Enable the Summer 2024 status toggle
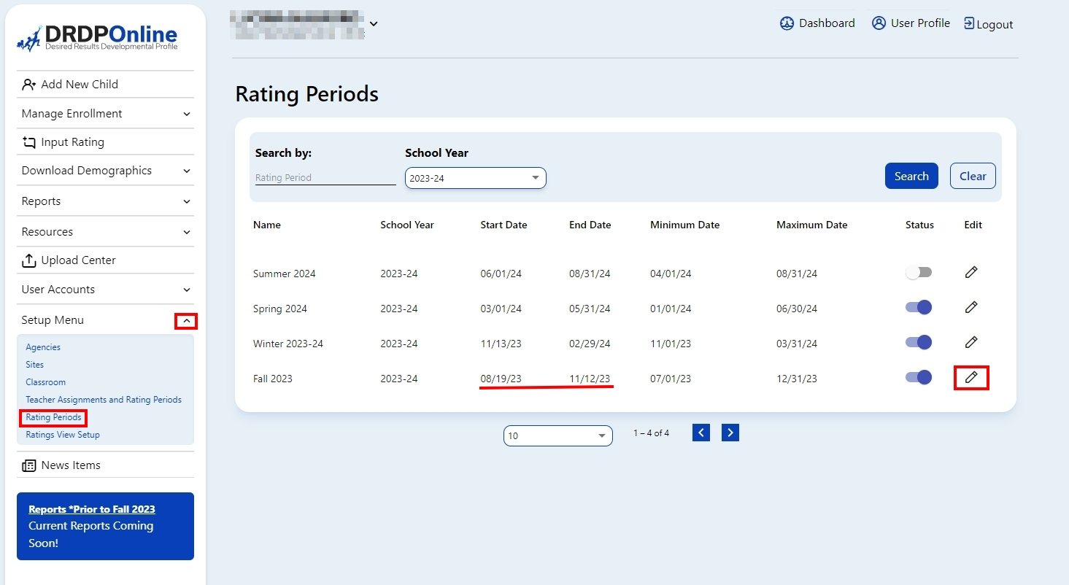The width and height of the screenshot is (1069, 585). coord(919,273)
